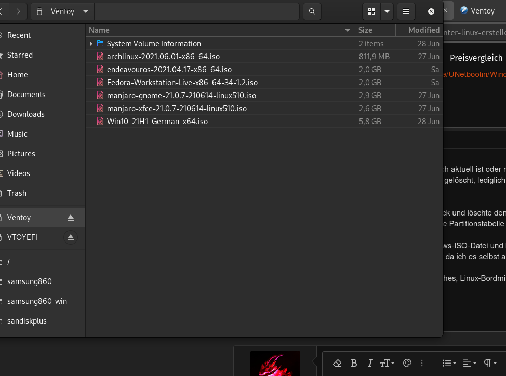The width and height of the screenshot is (506, 376).
Task: Click the manjaro-xfce ISO file icon
Action: coord(100,109)
